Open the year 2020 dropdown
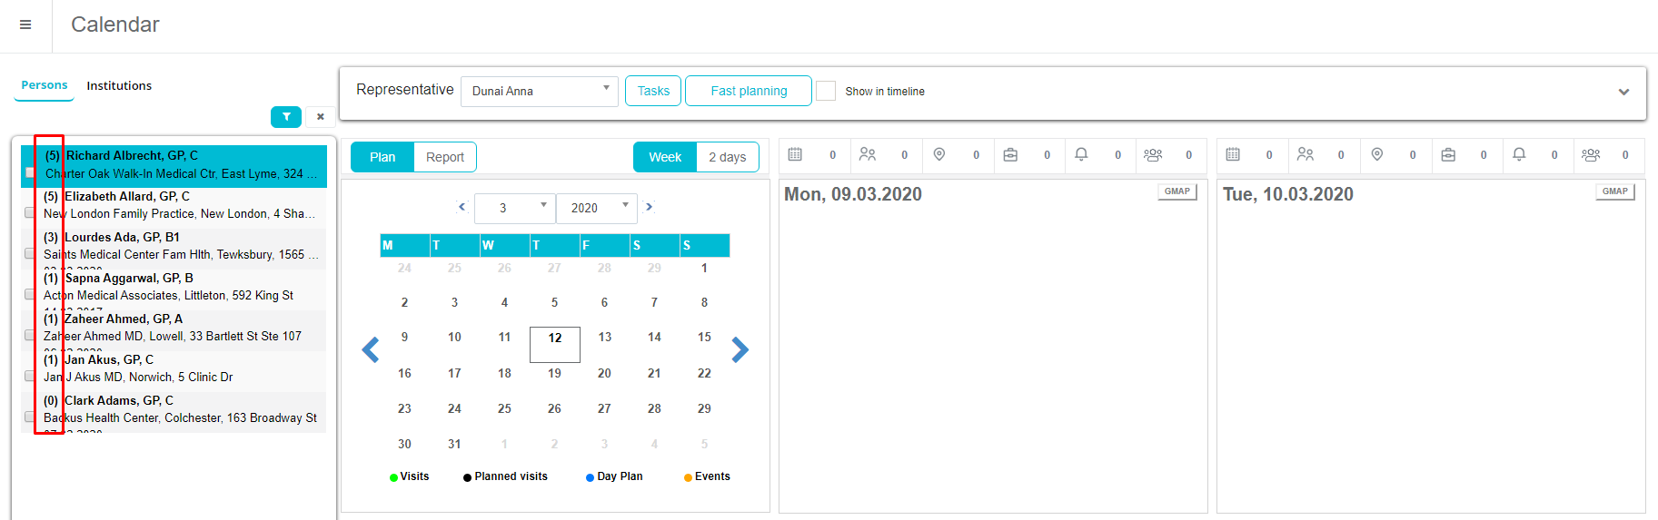This screenshot has width=1658, height=520. point(597,208)
